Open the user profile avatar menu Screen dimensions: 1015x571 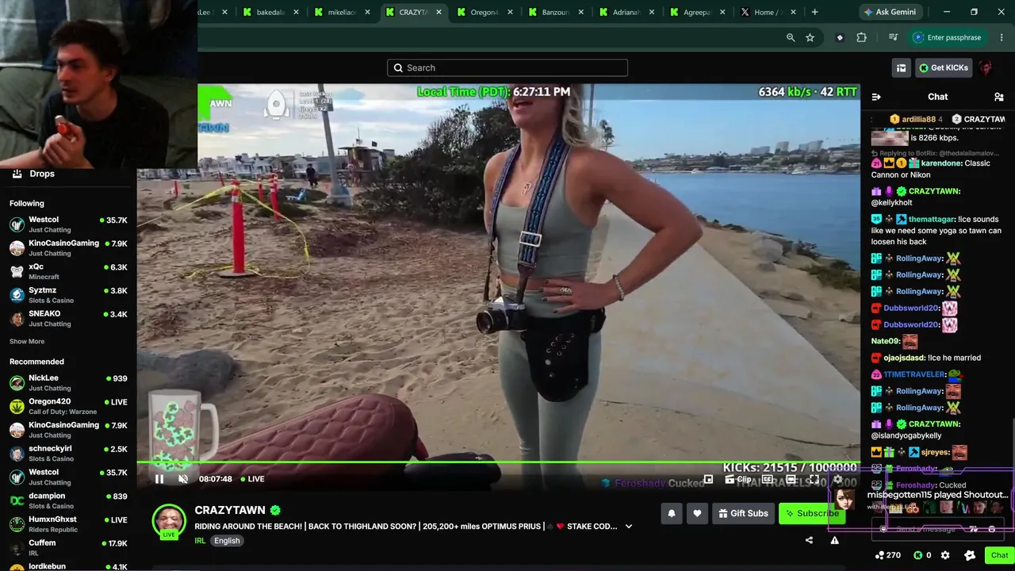point(986,68)
